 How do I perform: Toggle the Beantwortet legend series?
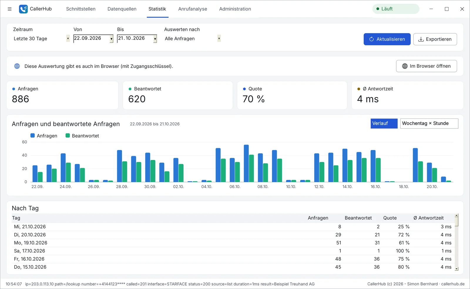point(82,136)
